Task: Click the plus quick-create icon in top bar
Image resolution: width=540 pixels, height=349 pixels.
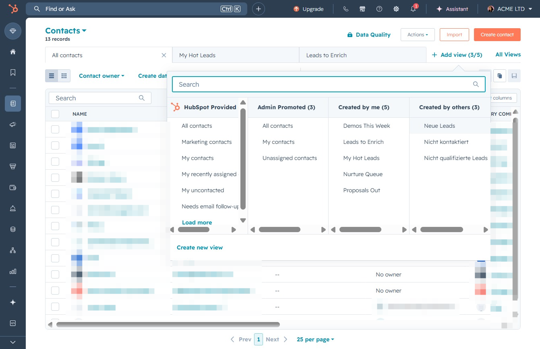Action: click(259, 9)
